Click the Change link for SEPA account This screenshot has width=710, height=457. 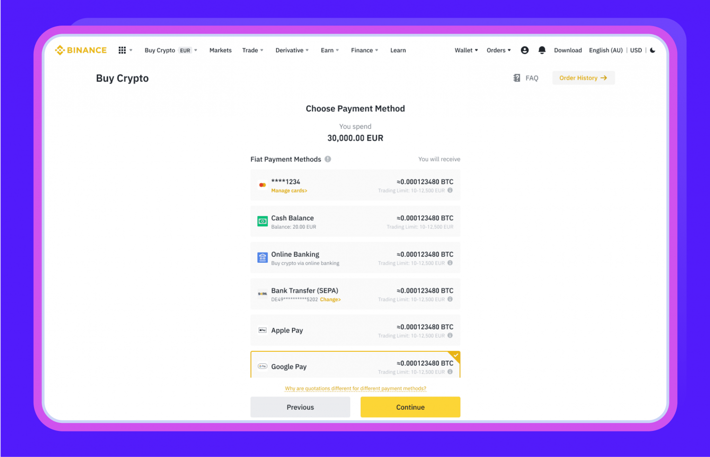pos(330,299)
